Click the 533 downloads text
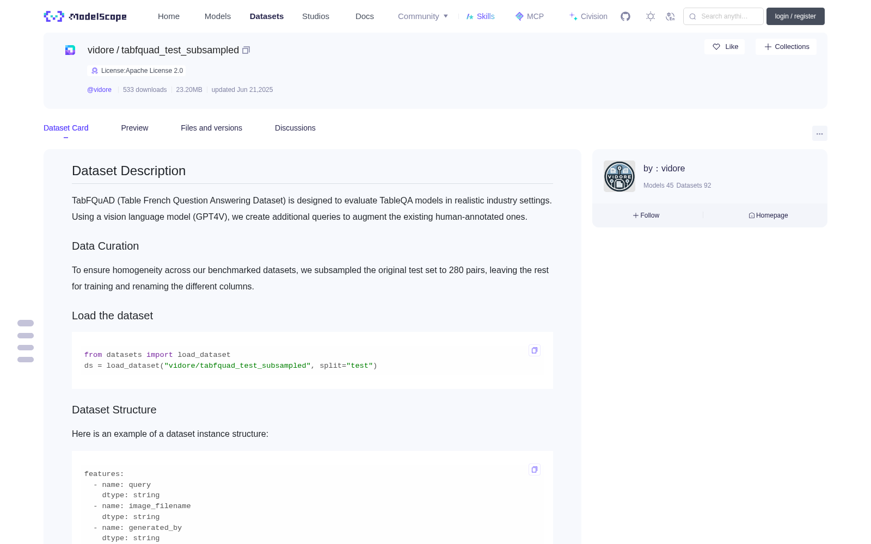Screen dimensions: 871x544 point(145,90)
